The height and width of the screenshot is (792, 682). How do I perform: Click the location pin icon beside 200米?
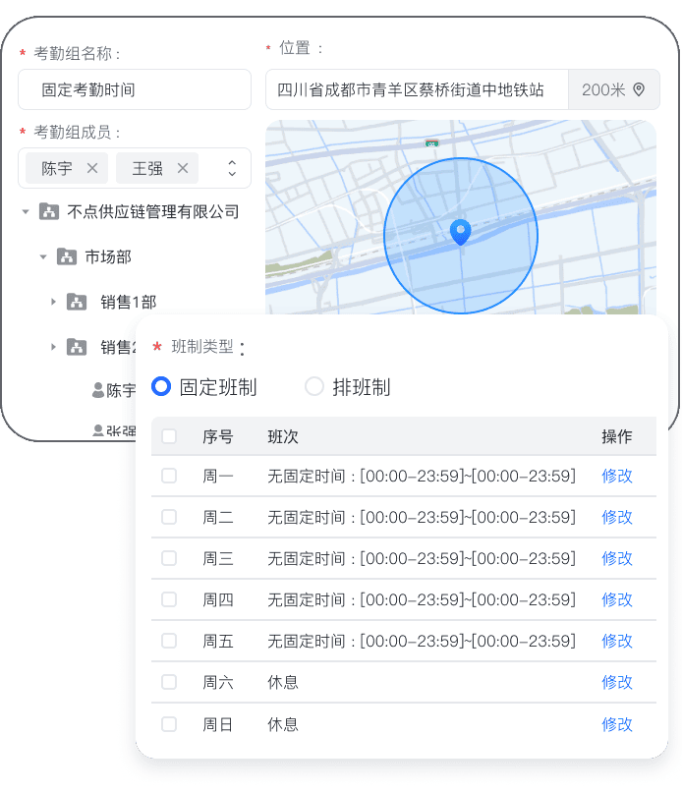[639, 89]
